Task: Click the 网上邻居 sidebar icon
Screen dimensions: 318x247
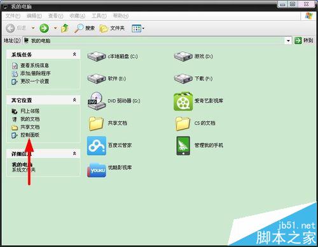Action: [x=15, y=111]
